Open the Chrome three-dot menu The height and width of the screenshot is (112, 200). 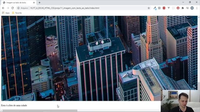pos(197,8)
